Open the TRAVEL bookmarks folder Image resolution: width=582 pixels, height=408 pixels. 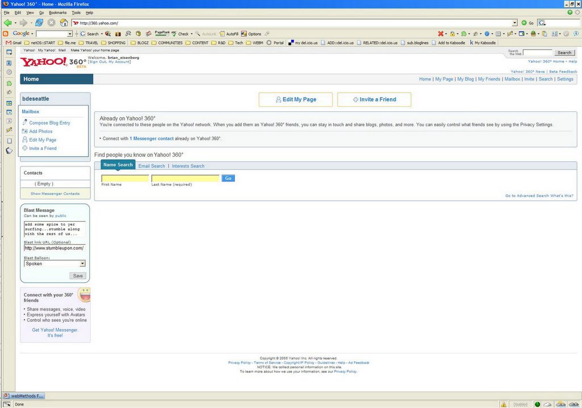point(88,43)
